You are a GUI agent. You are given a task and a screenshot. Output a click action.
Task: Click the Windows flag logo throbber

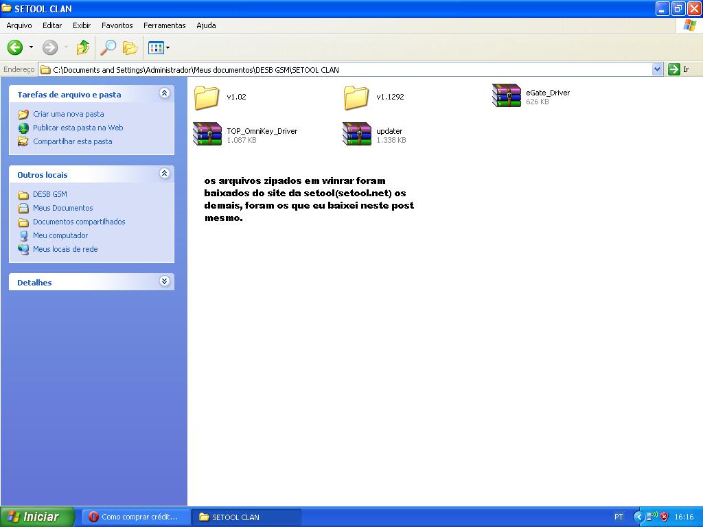tap(690, 25)
